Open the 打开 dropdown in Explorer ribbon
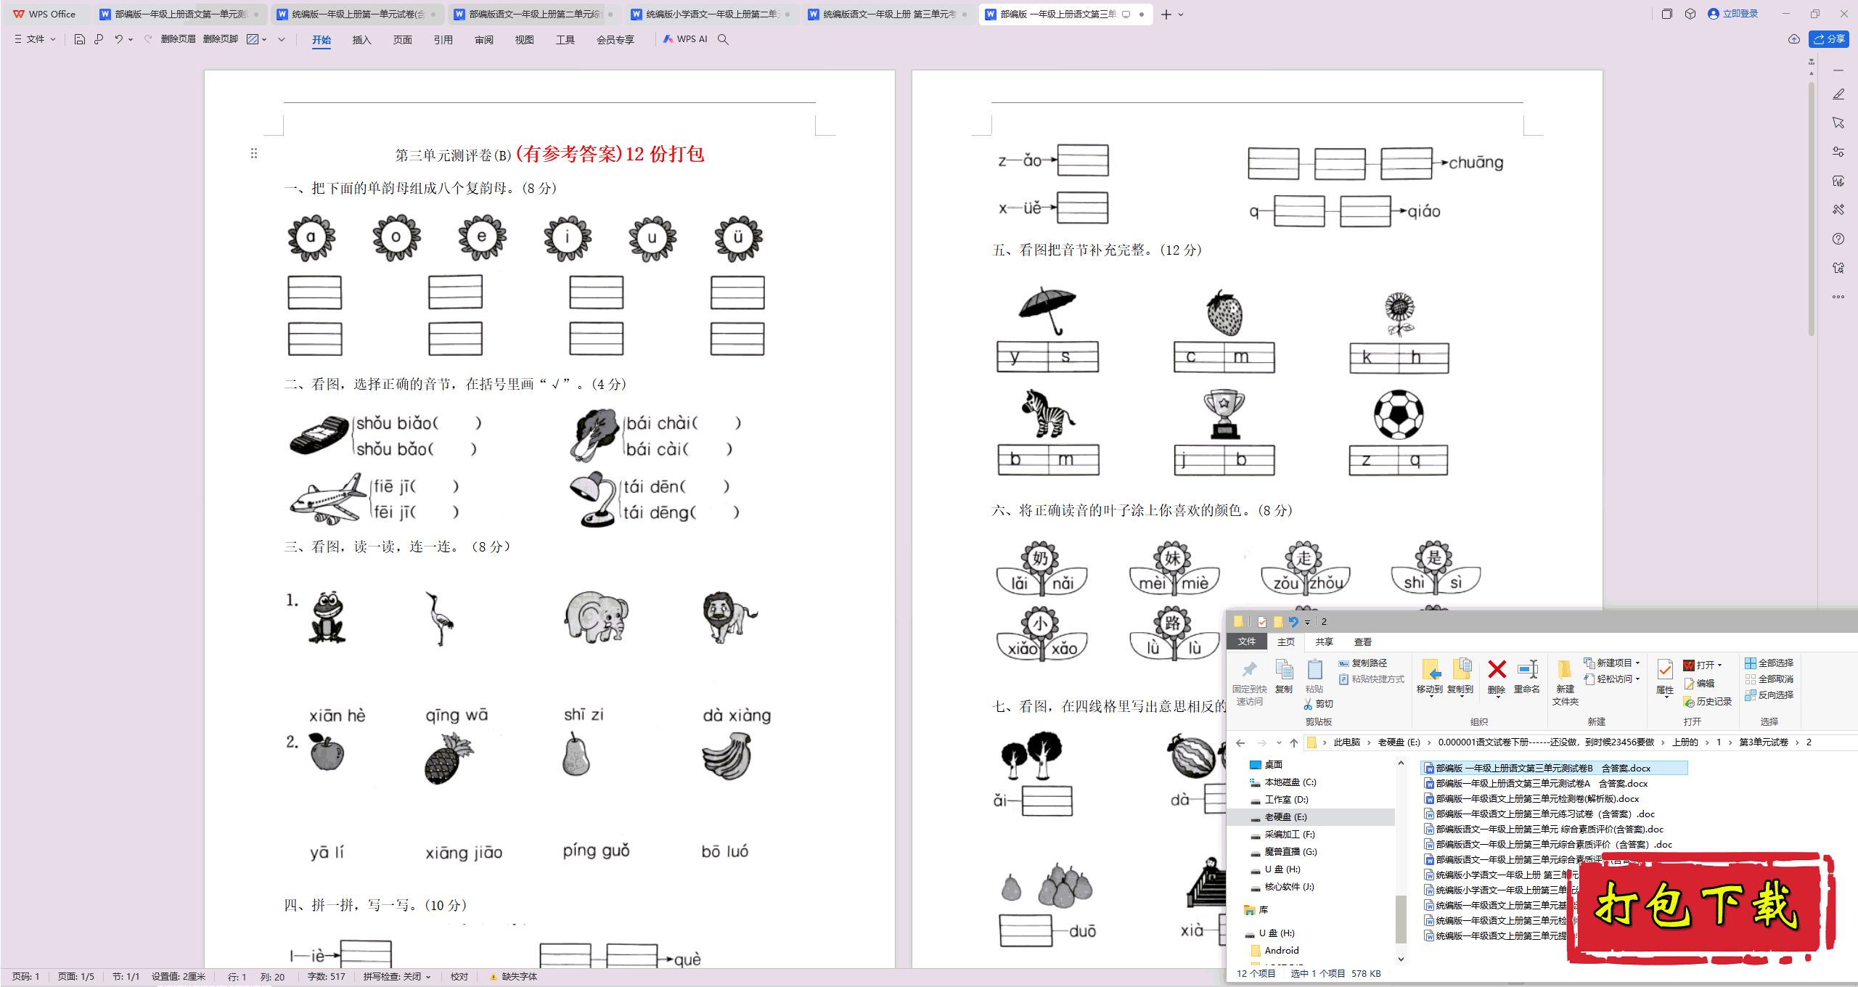 (1703, 665)
